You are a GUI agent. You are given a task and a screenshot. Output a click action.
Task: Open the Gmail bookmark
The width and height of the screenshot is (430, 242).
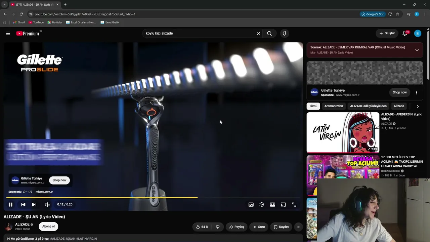coord(19,23)
